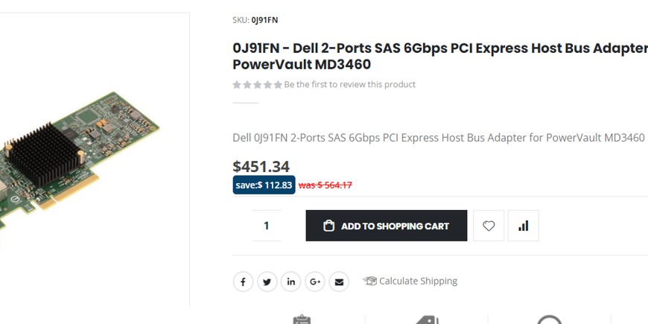Image resolution: width=648 pixels, height=324 pixels.
Task: Add product to compare list
Action: [523, 226]
